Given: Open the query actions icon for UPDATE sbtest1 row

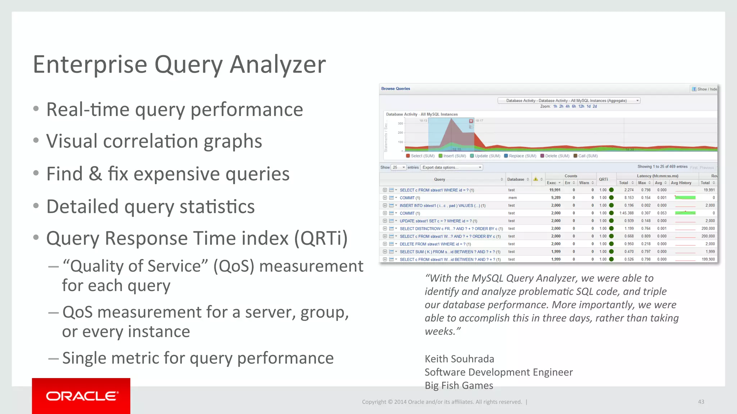Looking at the screenshot, I should tap(392, 221).
